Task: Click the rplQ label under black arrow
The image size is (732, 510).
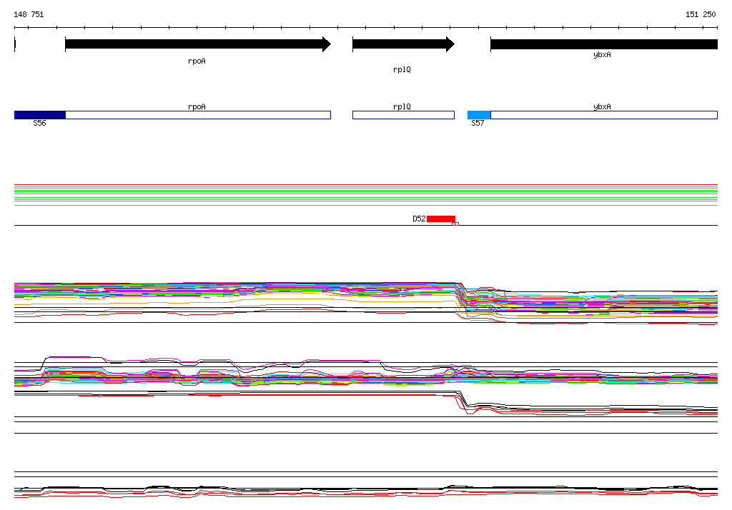Action: (402, 69)
